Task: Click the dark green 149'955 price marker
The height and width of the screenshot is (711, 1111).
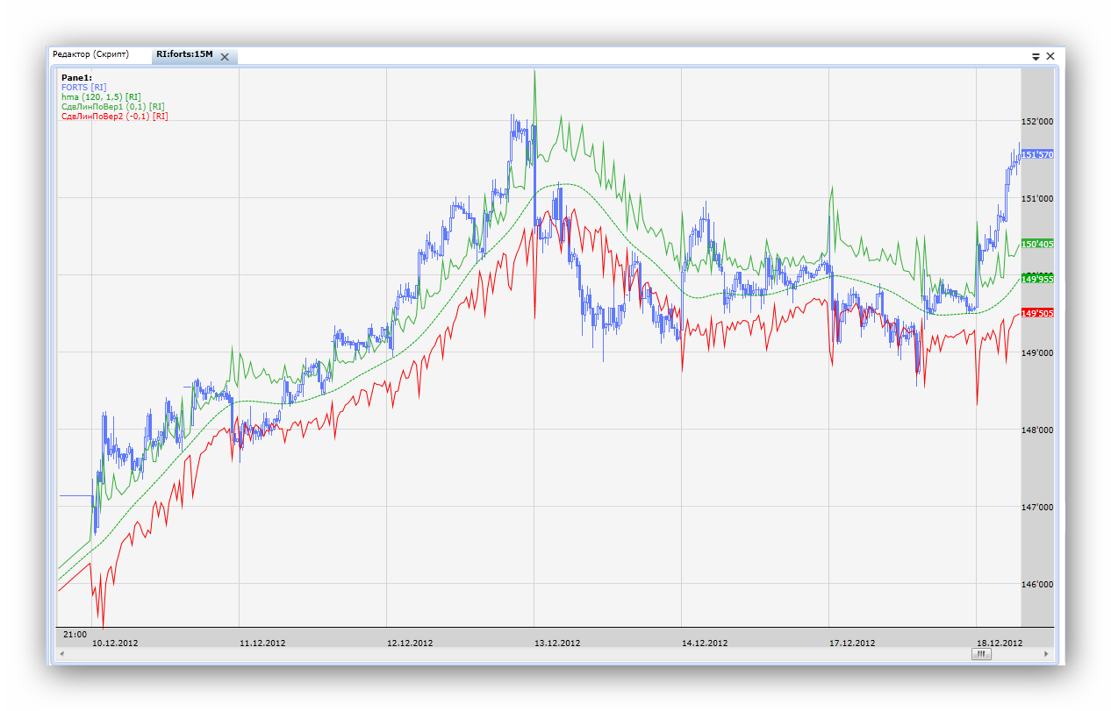Action: pyautogui.click(x=1037, y=279)
